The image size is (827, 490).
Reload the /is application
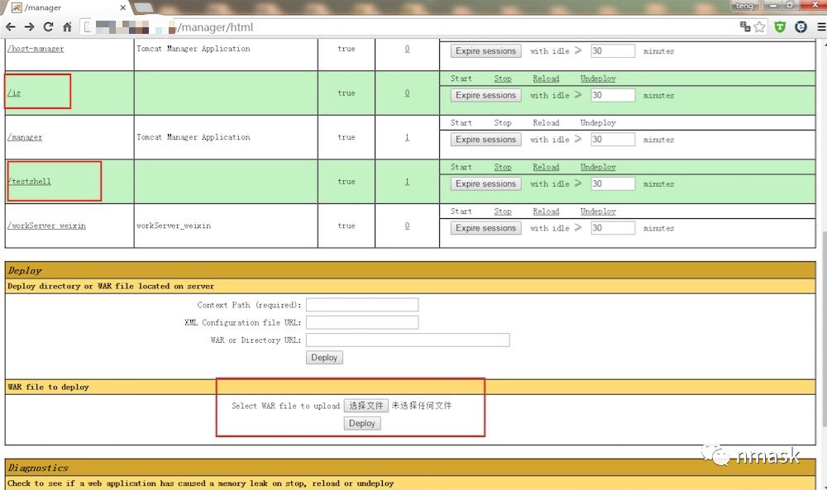[546, 78]
